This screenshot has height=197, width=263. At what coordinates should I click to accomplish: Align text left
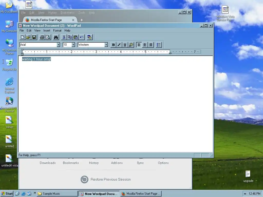139,45
